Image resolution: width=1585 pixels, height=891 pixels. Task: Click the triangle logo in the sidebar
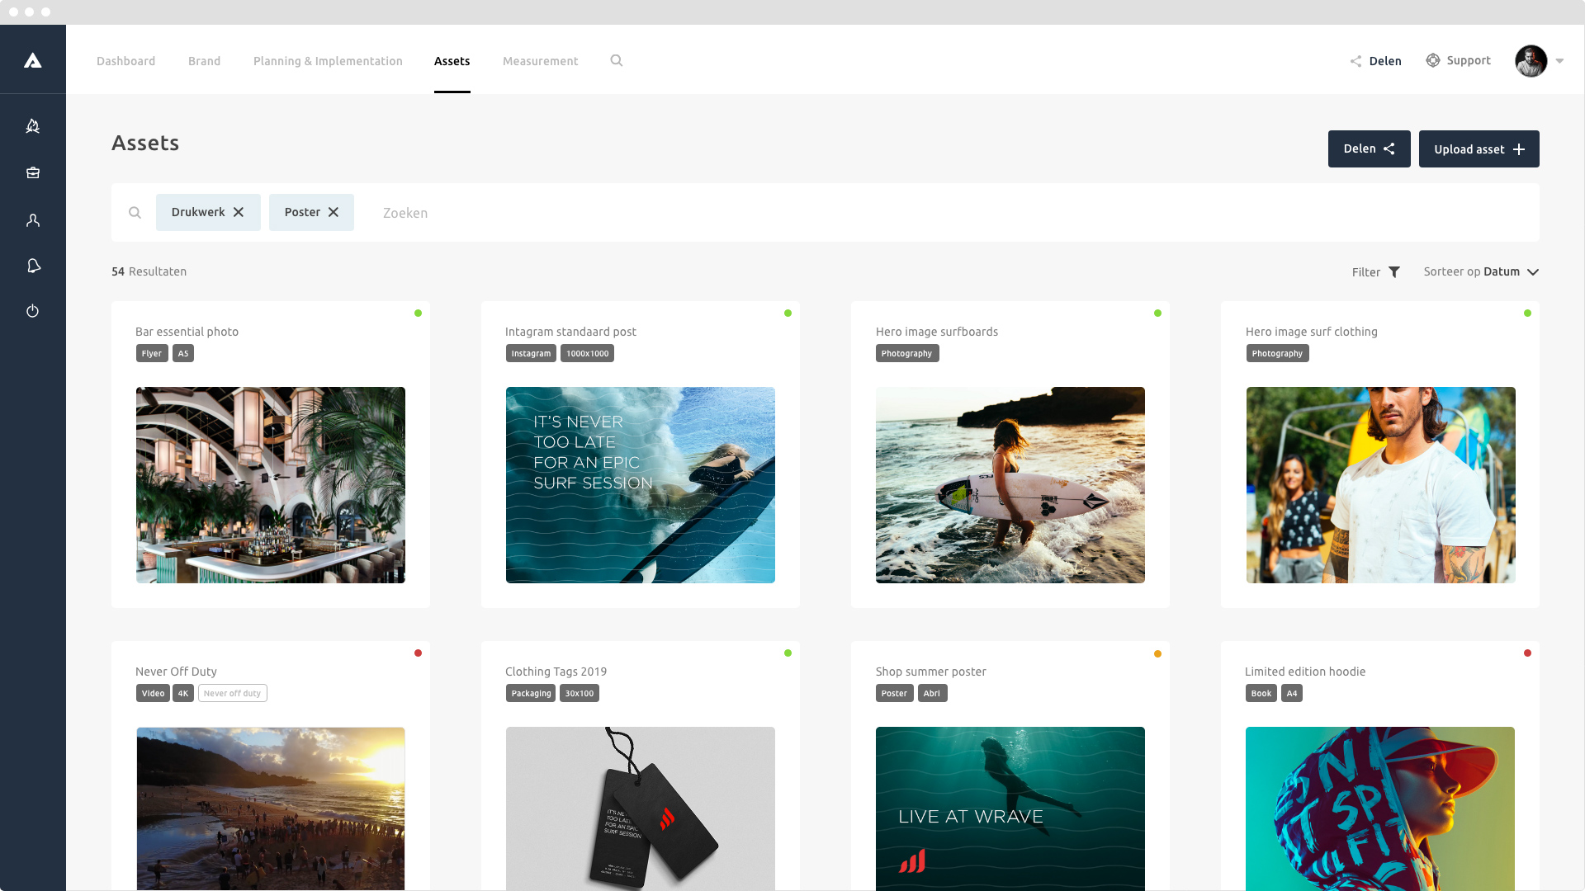[32, 60]
